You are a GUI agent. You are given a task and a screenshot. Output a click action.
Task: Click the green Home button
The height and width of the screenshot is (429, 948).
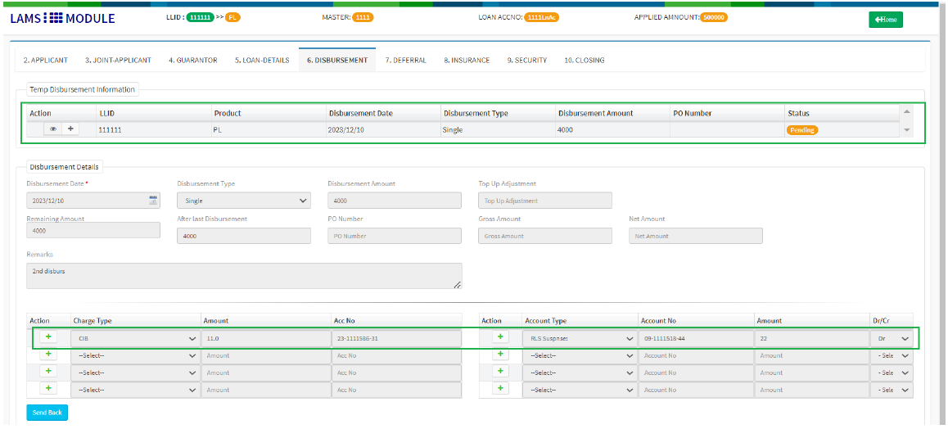pyautogui.click(x=885, y=19)
